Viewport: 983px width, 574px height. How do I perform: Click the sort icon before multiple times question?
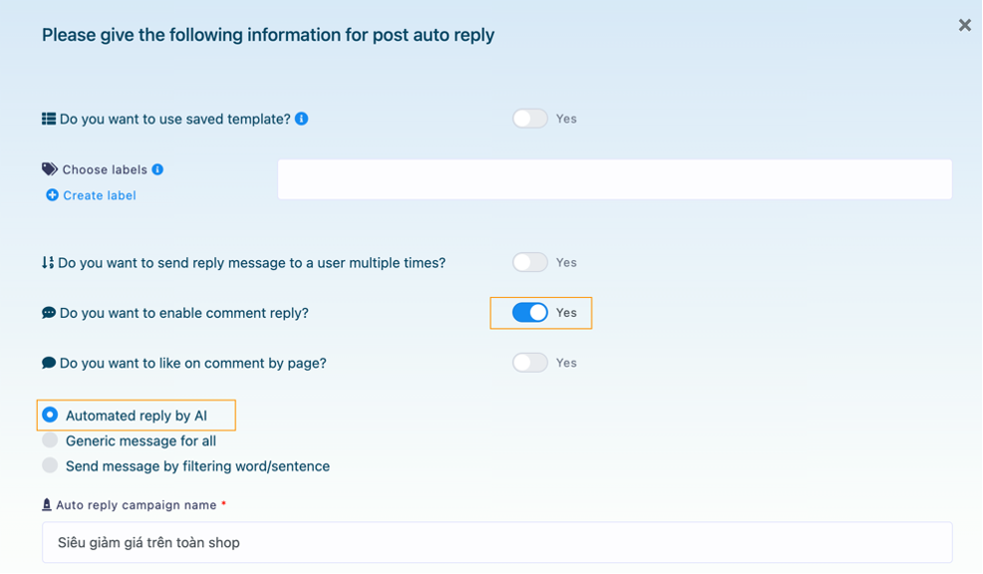[x=48, y=263]
